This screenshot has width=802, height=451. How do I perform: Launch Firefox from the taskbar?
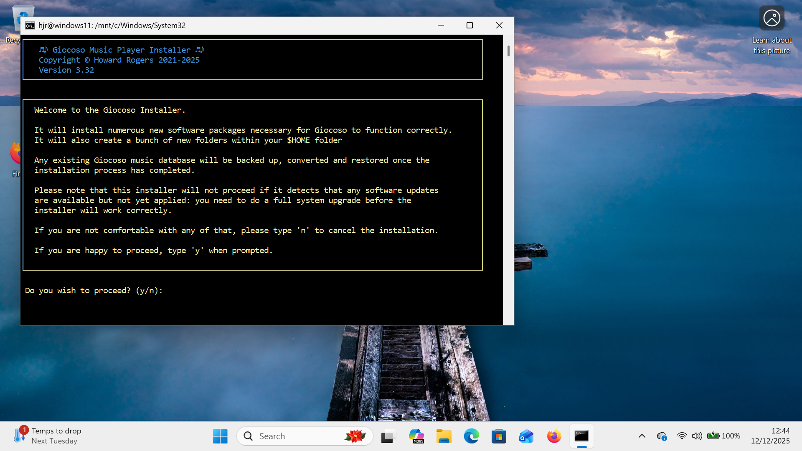coord(553,436)
